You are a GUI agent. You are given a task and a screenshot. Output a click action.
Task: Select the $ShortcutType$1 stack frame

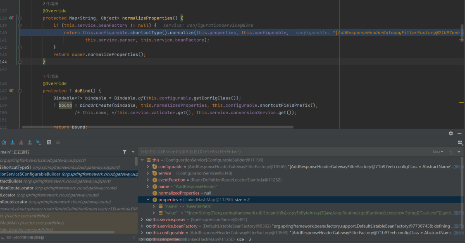pos(69,167)
